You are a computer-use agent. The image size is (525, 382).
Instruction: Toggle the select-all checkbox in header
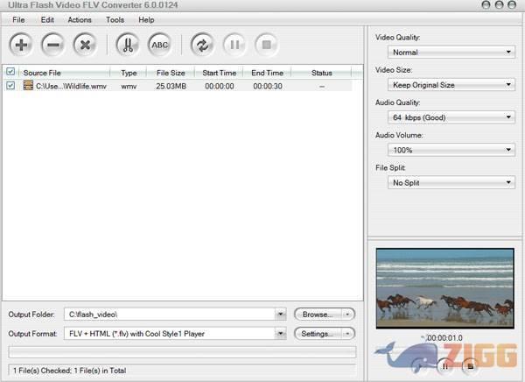(x=10, y=72)
